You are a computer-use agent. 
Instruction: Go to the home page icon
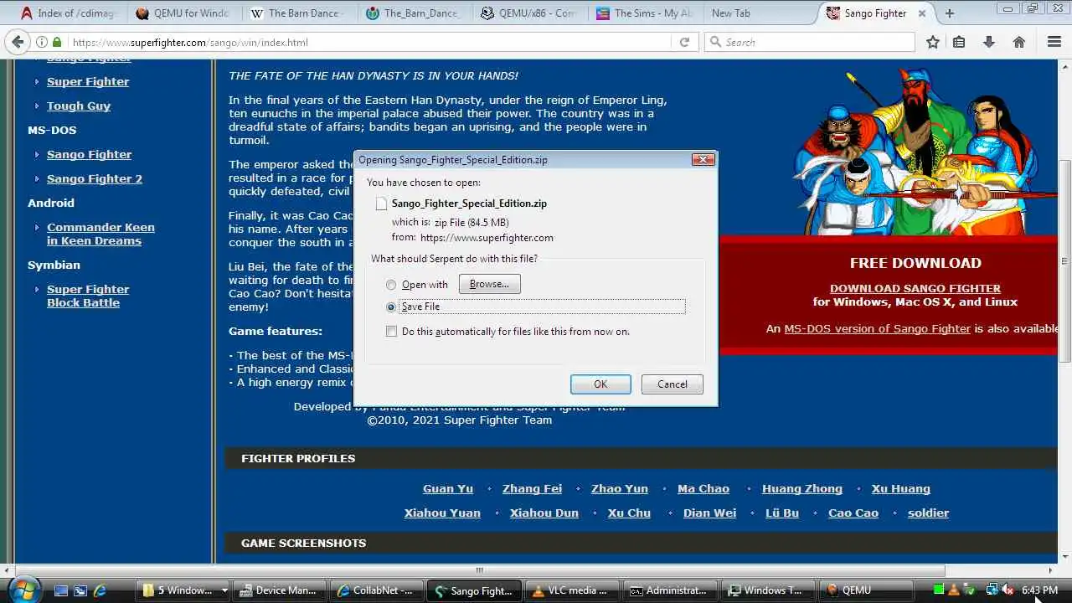(1019, 42)
